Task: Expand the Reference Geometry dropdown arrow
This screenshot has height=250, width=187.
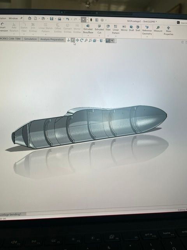Action: point(147,37)
